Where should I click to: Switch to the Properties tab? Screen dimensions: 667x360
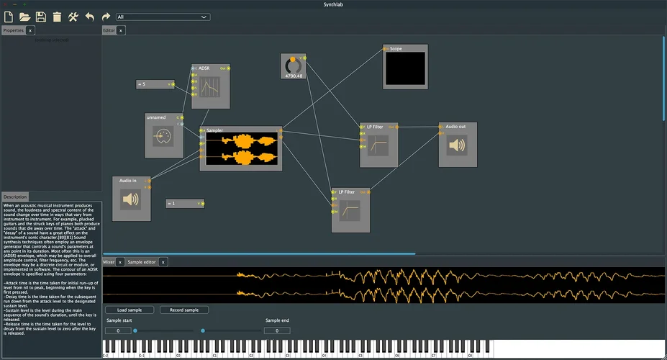click(13, 30)
